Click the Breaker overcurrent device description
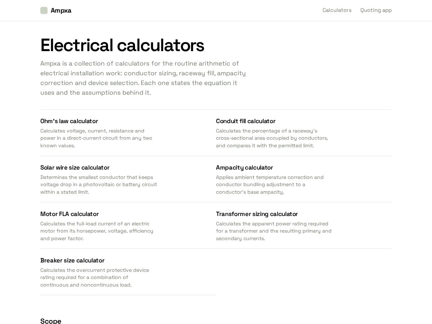 point(95,278)
